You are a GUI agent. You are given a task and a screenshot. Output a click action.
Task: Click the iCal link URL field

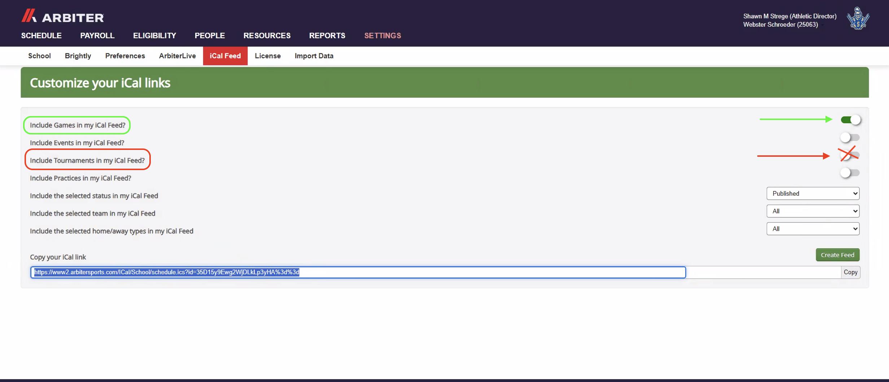click(358, 272)
